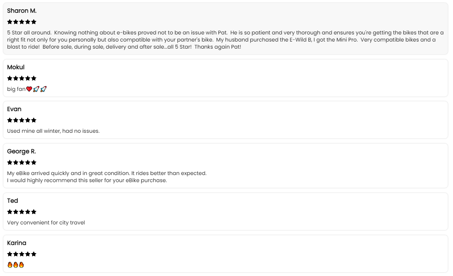453x276 pixels.
Task: Click the star rating under Mokul
Action: [x=22, y=79]
